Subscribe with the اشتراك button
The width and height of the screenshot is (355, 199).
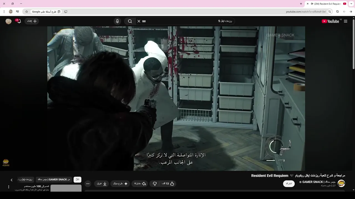289,184
